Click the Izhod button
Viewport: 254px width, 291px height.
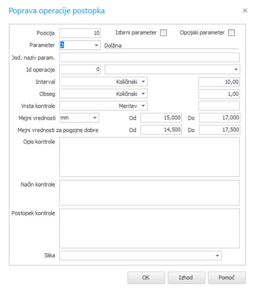[x=186, y=277]
